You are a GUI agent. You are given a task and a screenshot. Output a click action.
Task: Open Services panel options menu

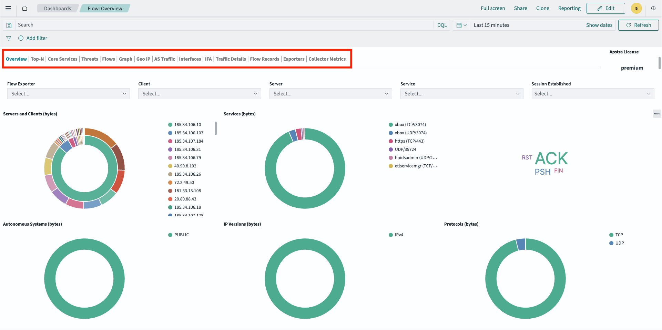pyautogui.click(x=657, y=114)
